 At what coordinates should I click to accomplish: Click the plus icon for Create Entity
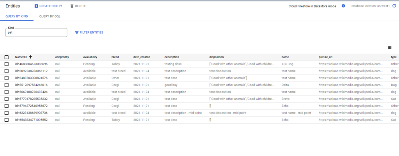36,6
